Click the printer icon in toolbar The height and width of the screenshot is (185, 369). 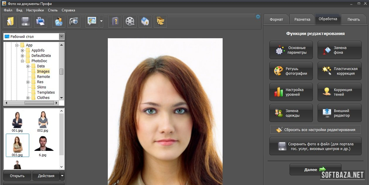click(x=40, y=22)
